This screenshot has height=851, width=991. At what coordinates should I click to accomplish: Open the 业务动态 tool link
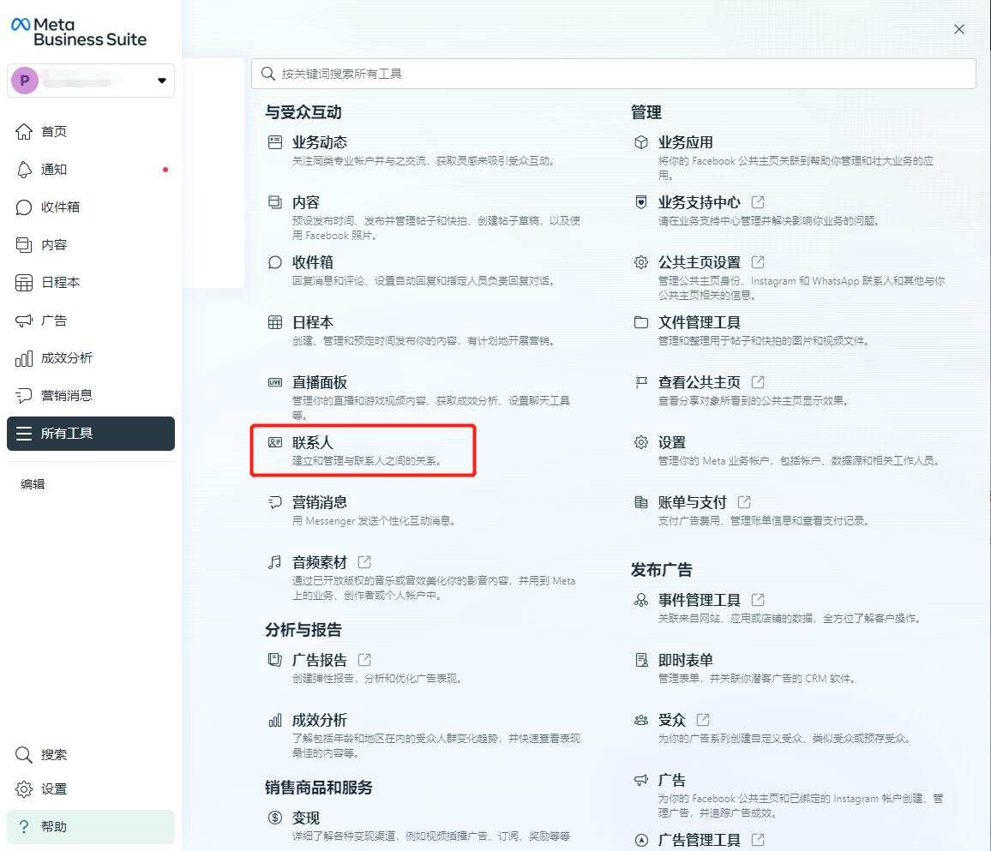[x=320, y=142]
